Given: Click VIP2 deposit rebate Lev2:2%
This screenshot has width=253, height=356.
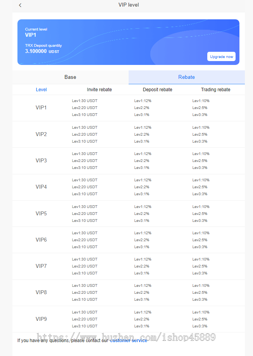Looking at the screenshot, I should coord(142,135).
